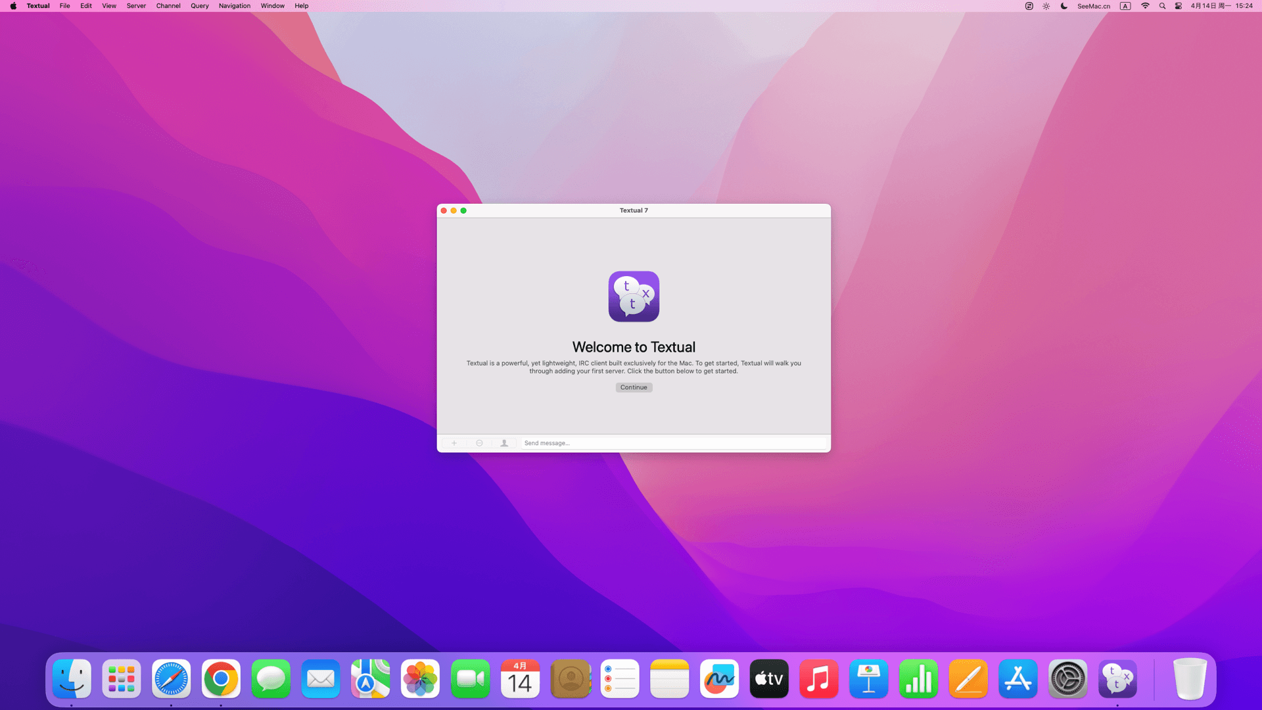Open the Channel menu
The height and width of the screenshot is (710, 1262).
(168, 6)
